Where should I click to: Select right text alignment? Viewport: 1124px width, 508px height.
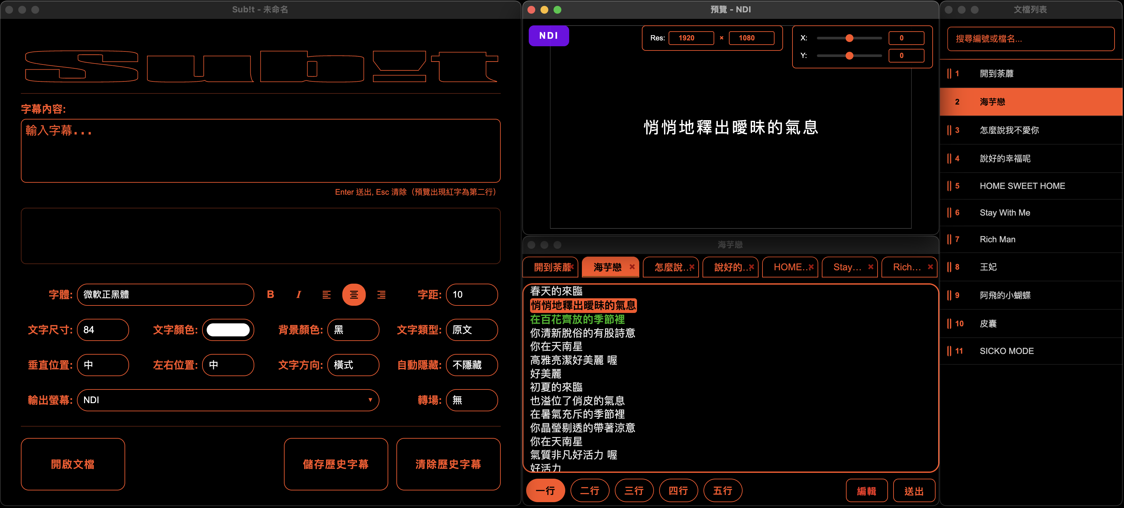tap(381, 294)
